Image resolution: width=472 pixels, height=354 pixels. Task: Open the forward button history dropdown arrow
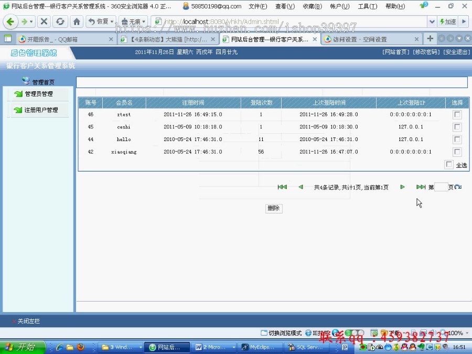click(x=31, y=22)
